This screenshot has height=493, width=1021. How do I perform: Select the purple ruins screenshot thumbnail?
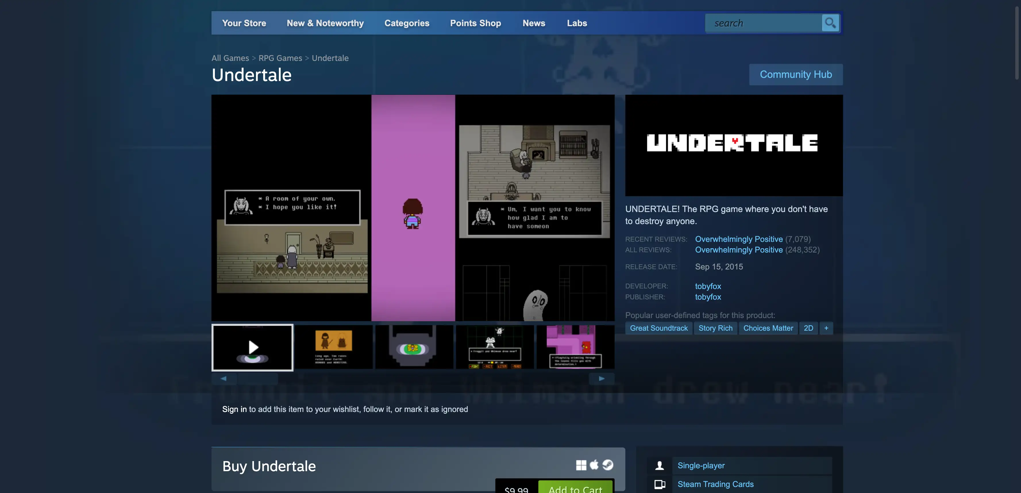[575, 347]
